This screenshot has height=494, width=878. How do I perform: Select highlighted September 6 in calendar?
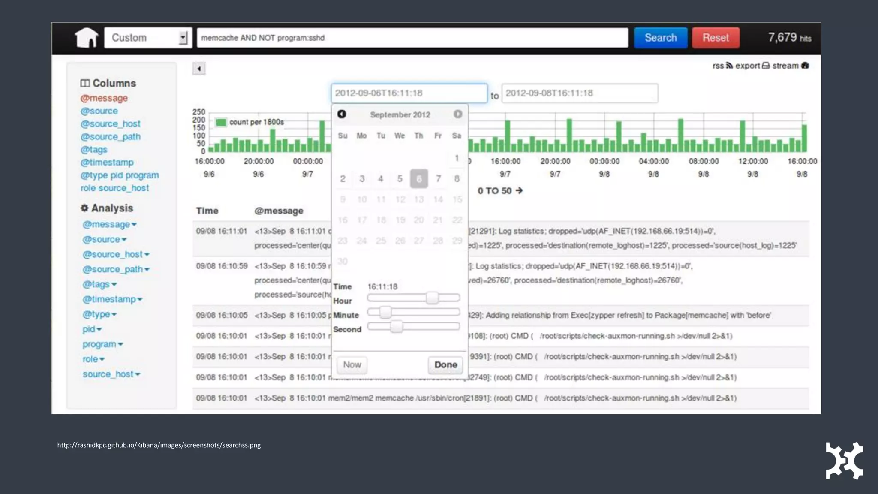(419, 179)
